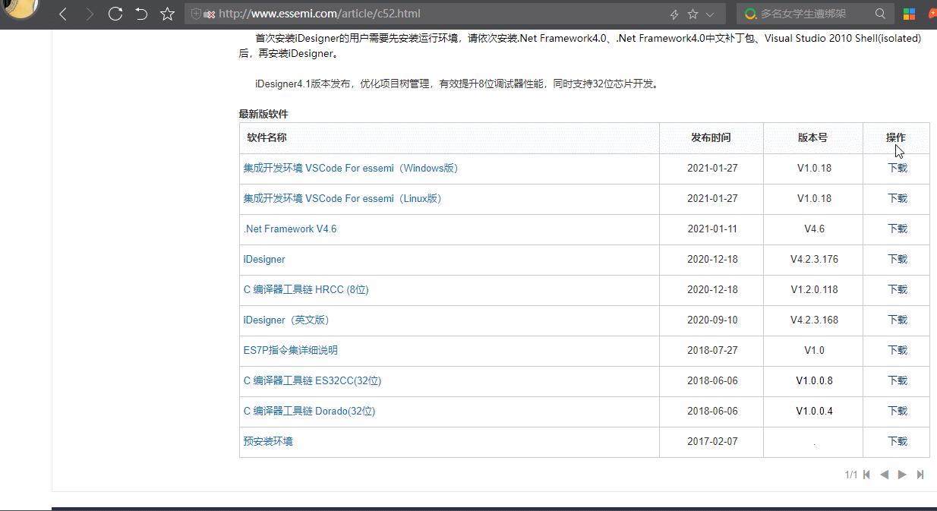The image size is (937, 511).
Task: Navigate back with the browser back arrow
Action: pos(63,13)
